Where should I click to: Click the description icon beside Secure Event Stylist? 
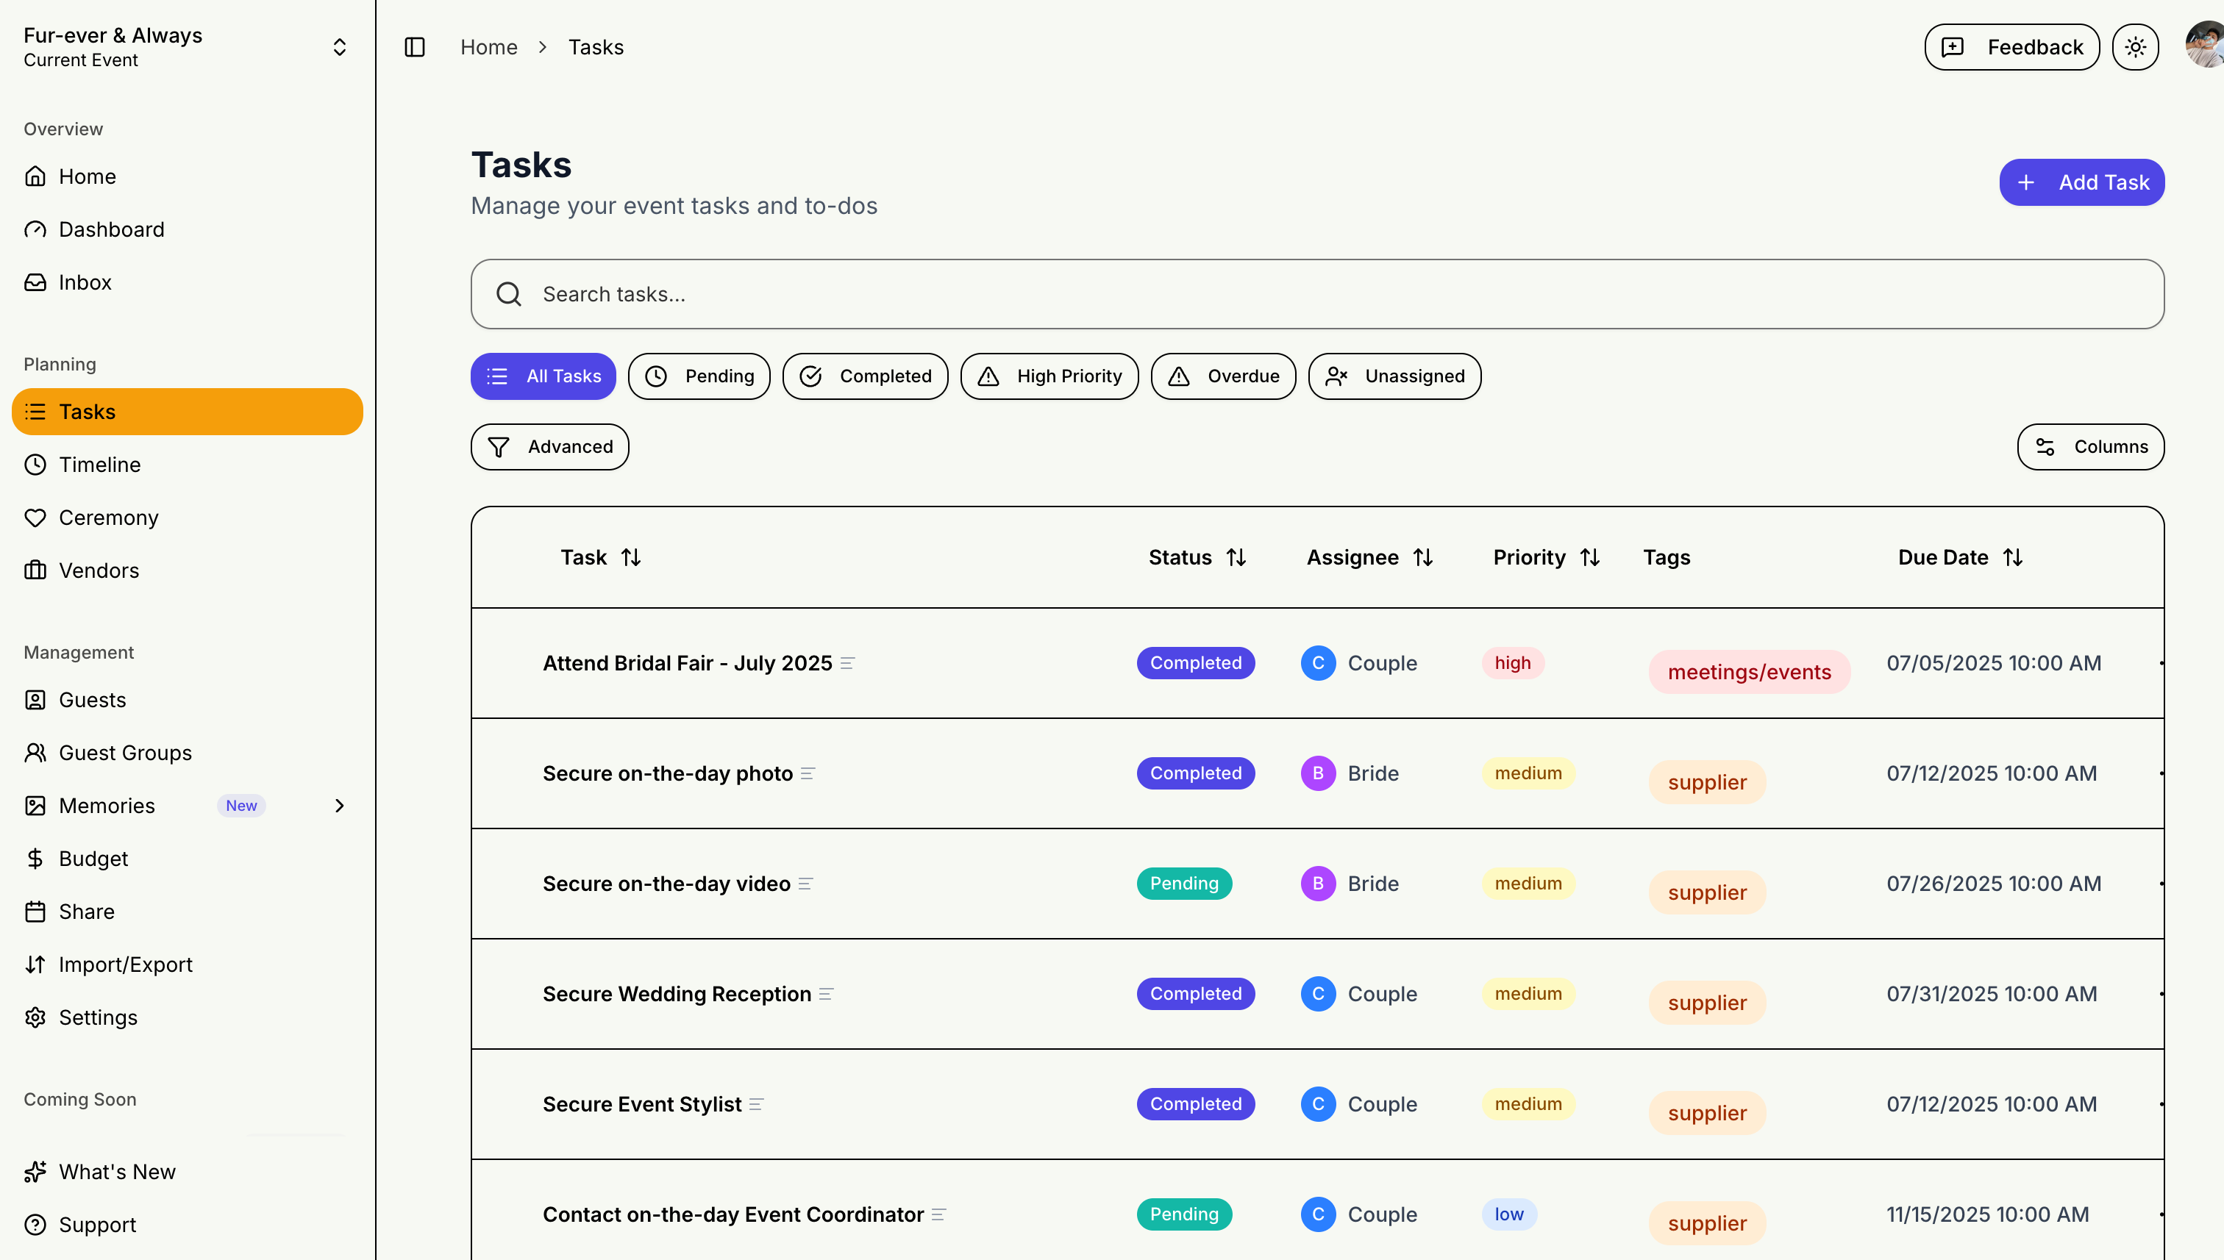pyautogui.click(x=757, y=1104)
